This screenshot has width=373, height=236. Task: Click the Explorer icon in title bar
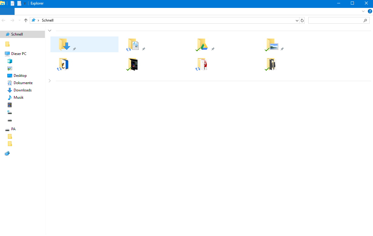click(x=2, y=3)
